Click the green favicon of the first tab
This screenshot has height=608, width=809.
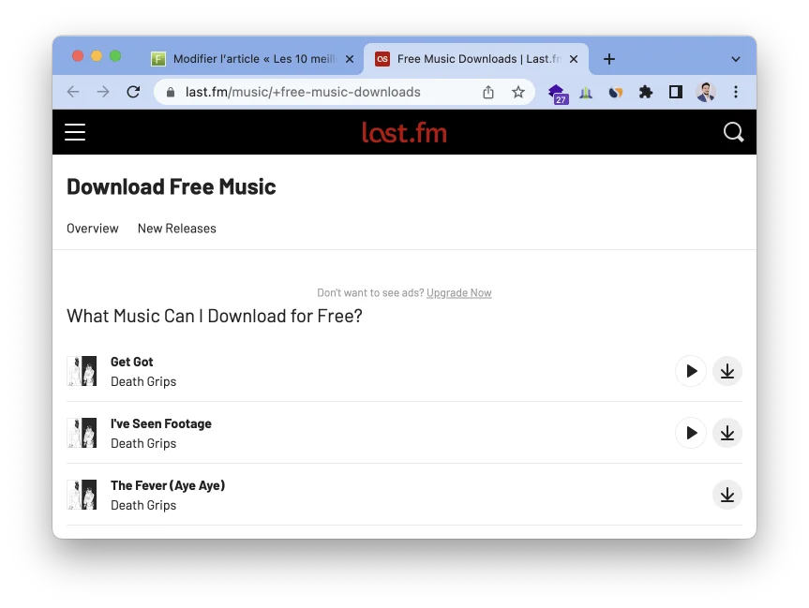[158, 59]
